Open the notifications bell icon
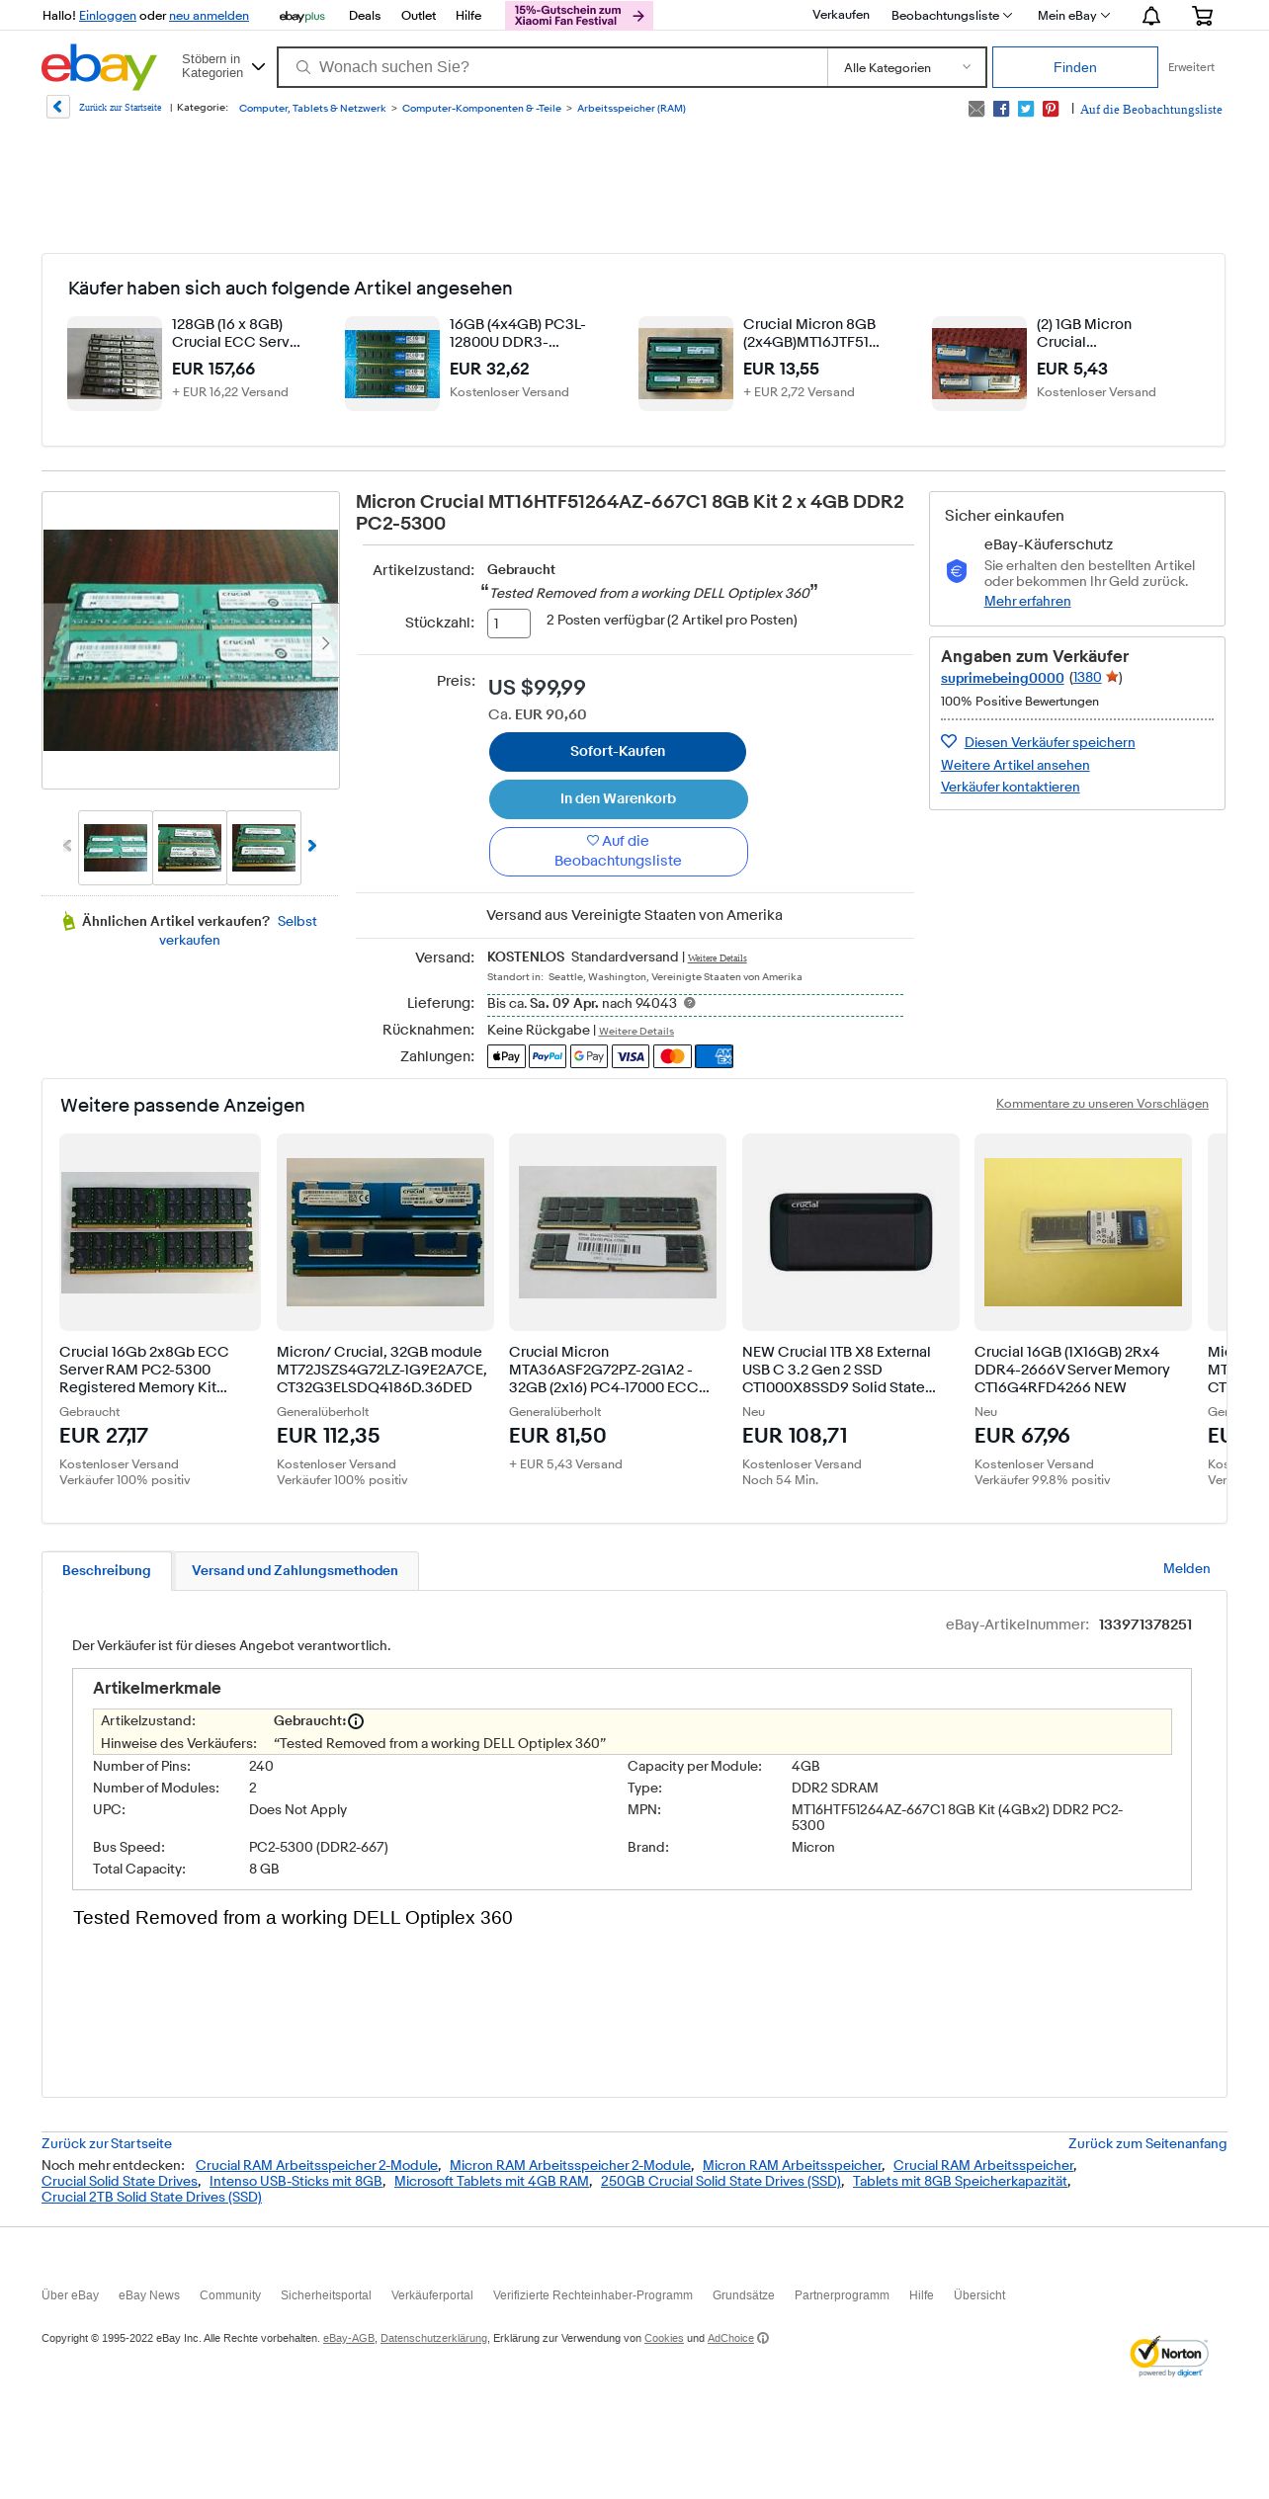The width and height of the screenshot is (1269, 2499). coord(1151,16)
